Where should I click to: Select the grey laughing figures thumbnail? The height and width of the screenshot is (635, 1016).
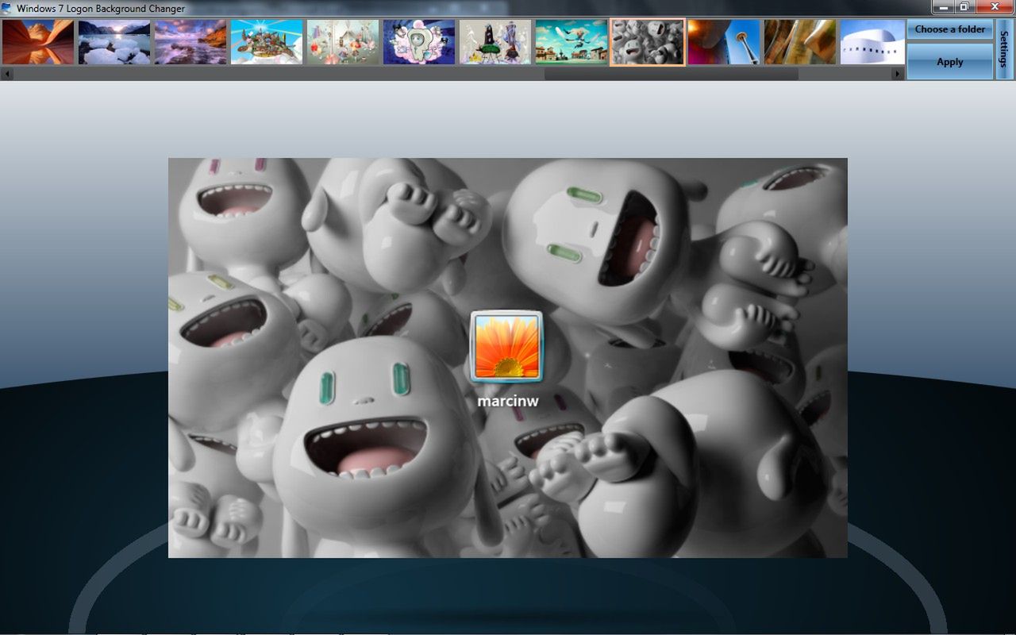648,42
